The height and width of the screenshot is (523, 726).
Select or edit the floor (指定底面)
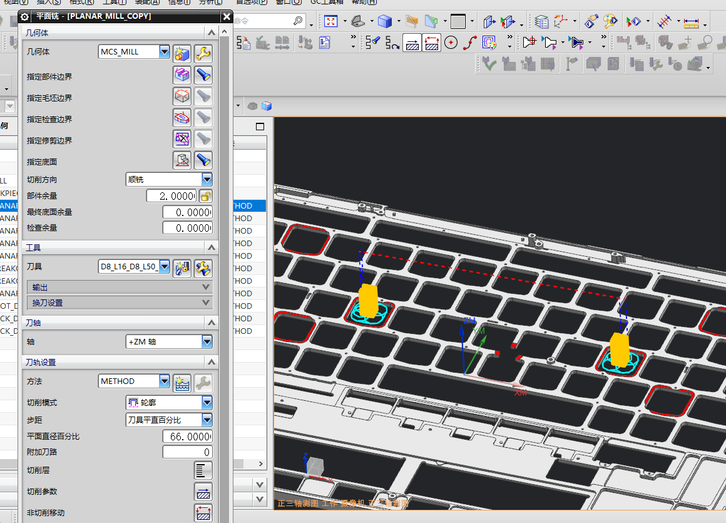[182, 160]
